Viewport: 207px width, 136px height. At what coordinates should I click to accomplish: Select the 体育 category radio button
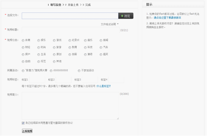pos(23,40)
